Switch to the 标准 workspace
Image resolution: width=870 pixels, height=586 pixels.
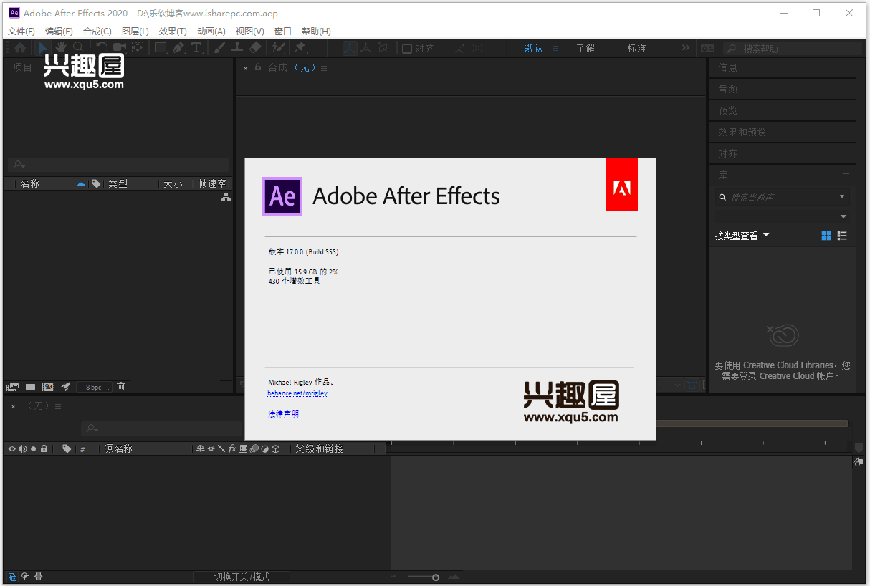coord(637,48)
